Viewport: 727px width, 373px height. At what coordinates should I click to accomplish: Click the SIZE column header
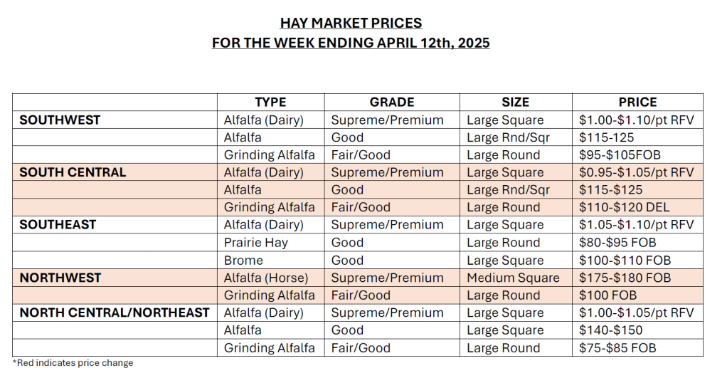tap(515, 103)
